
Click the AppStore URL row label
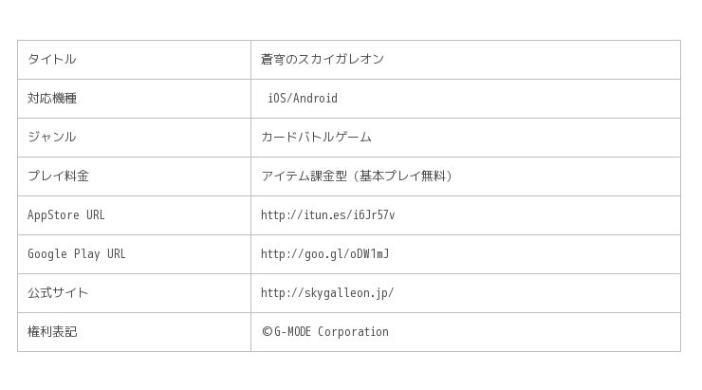click(65, 215)
